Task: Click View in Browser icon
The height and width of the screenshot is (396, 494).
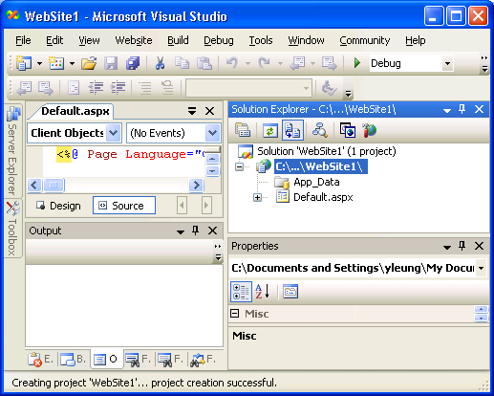Action: (x=348, y=131)
